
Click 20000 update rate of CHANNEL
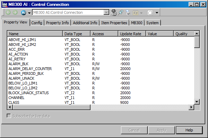pyautogui.click(x=125, y=98)
